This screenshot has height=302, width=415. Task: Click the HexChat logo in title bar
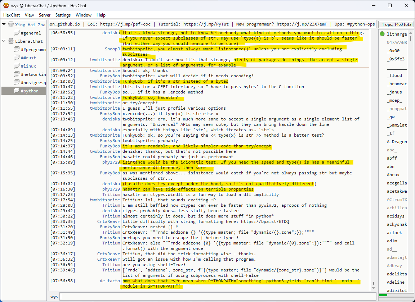tap(5, 6)
